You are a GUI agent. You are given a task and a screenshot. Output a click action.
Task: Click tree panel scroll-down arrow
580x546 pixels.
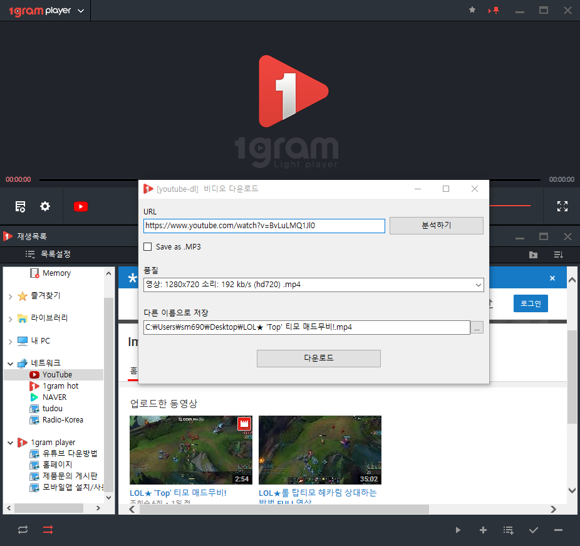coord(108,498)
